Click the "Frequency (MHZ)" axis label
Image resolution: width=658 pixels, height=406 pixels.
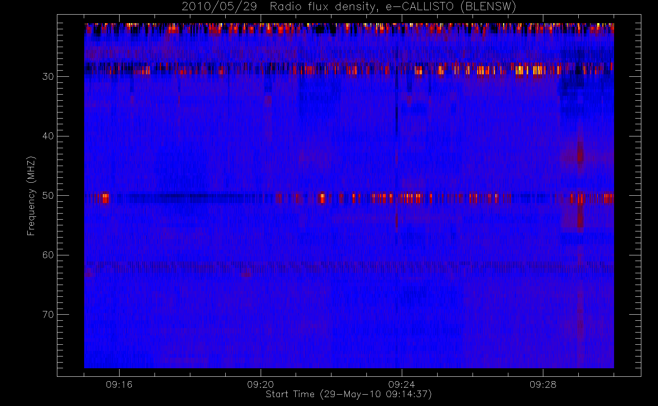[31, 196]
